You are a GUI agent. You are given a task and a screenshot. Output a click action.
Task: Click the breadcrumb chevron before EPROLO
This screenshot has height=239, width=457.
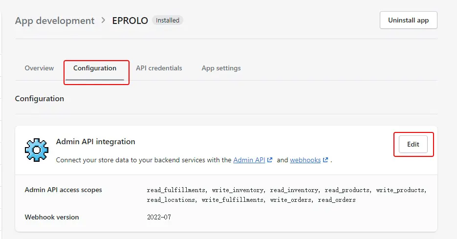103,21
